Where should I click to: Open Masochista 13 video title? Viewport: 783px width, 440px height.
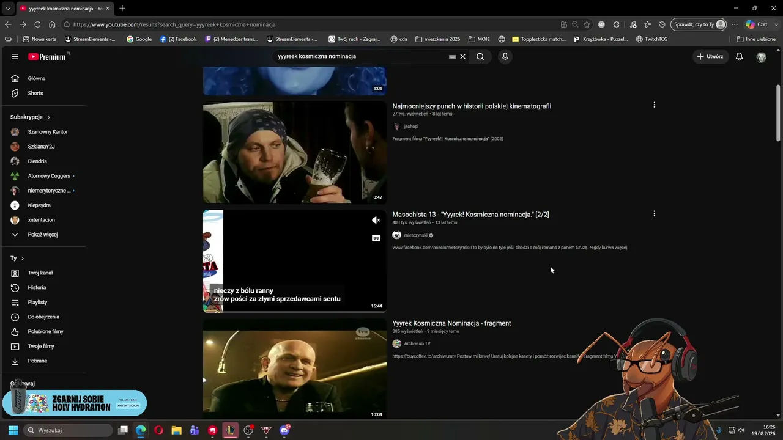click(470, 215)
